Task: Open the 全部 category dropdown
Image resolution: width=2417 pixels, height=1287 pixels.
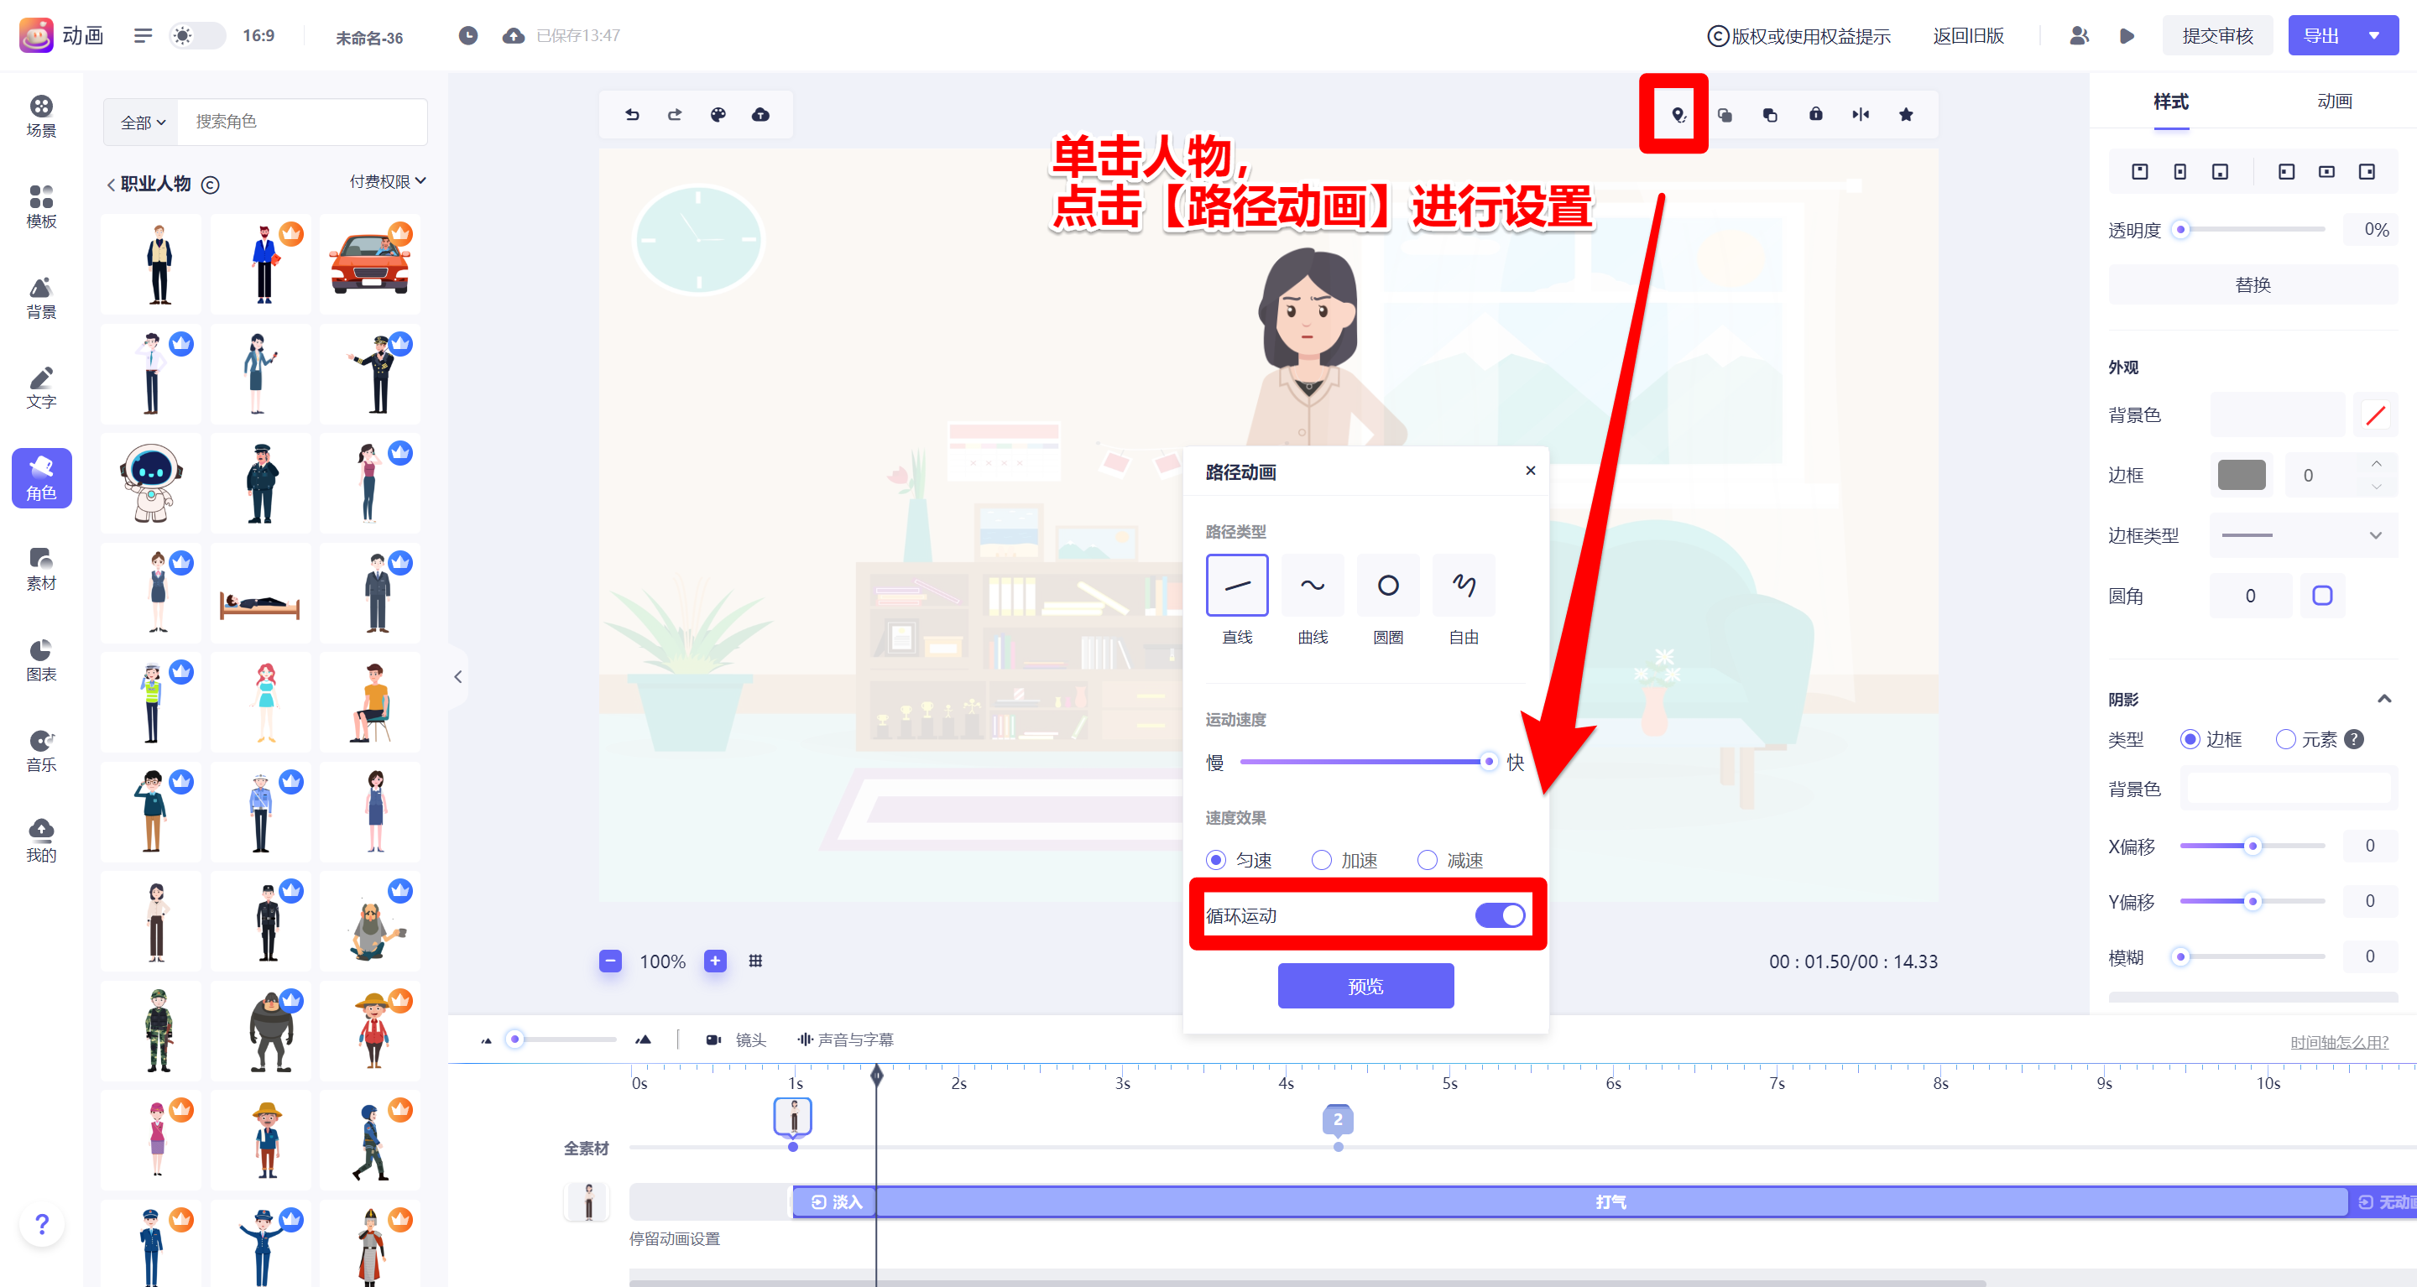Action: (143, 122)
